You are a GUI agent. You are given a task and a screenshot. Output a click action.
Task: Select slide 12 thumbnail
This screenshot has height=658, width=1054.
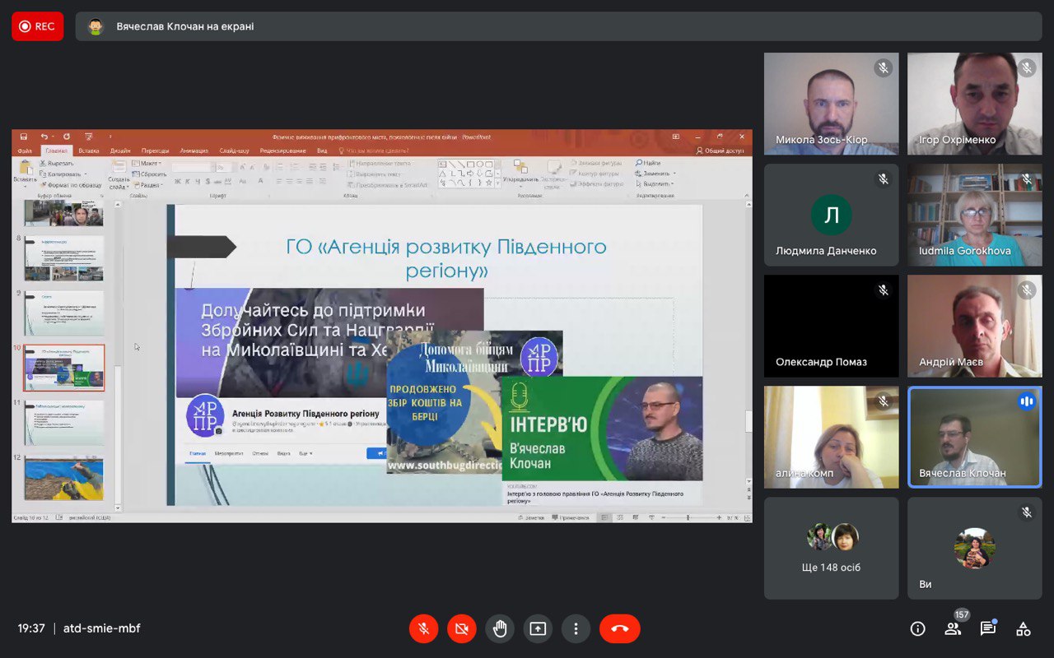click(64, 478)
